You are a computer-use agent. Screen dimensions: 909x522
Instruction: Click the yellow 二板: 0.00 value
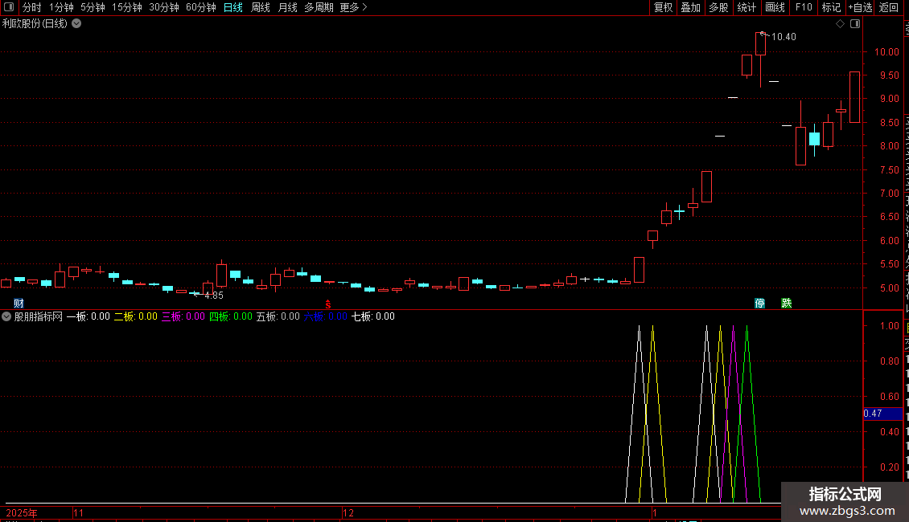click(x=136, y=316)
